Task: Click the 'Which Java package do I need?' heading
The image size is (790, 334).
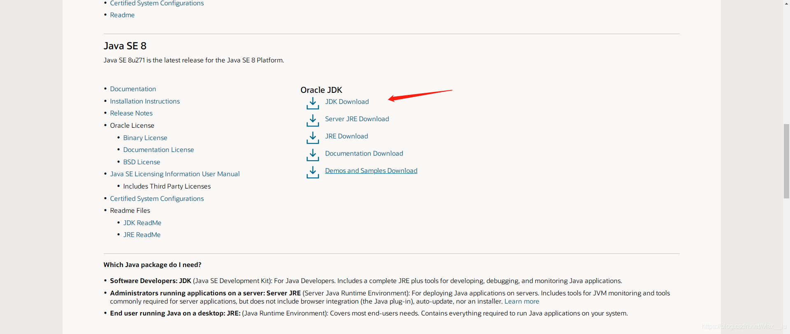Action: point(152,265)
